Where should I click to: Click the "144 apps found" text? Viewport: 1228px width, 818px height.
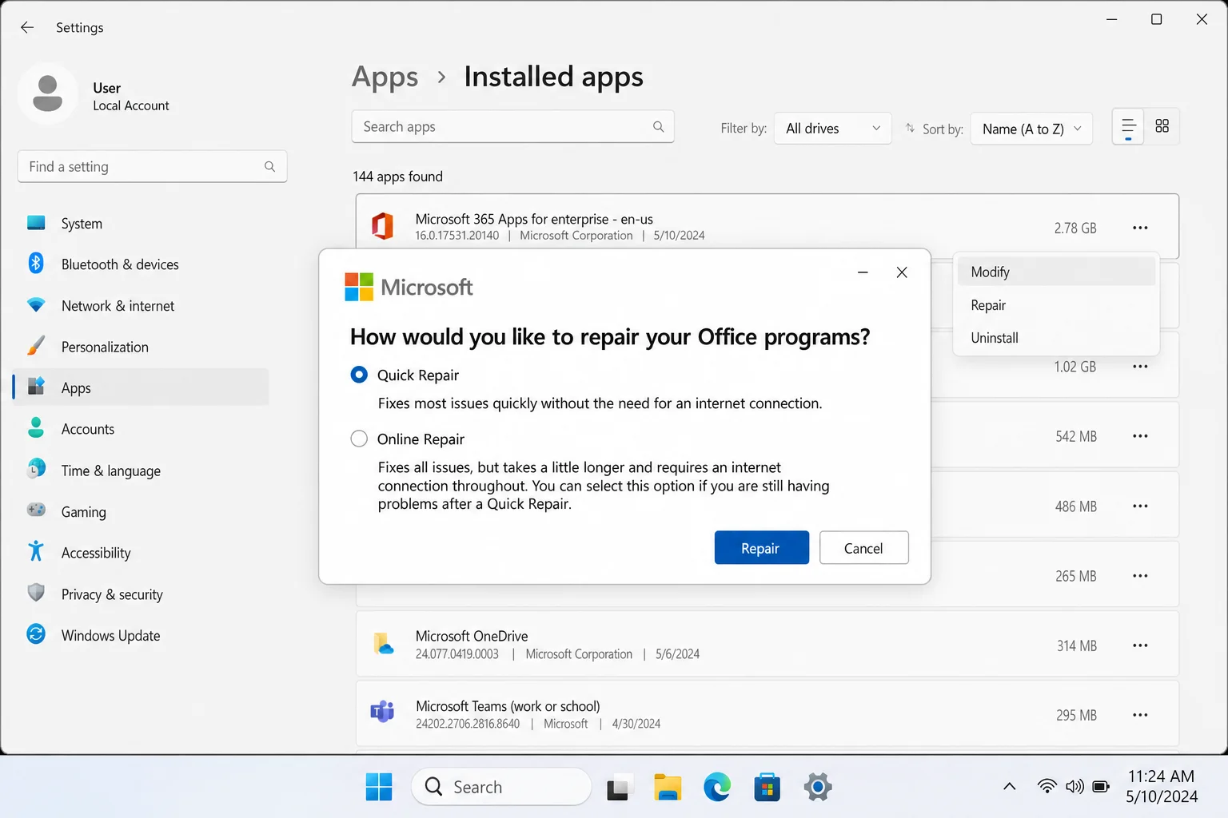pos(397,177)
